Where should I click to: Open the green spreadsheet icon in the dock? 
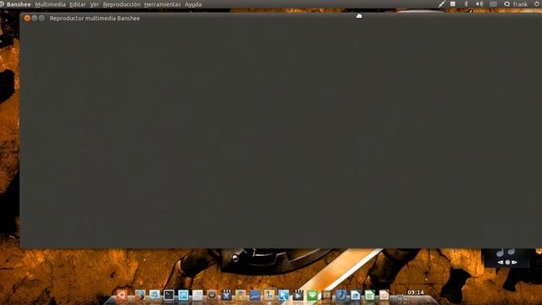point(369,295)
